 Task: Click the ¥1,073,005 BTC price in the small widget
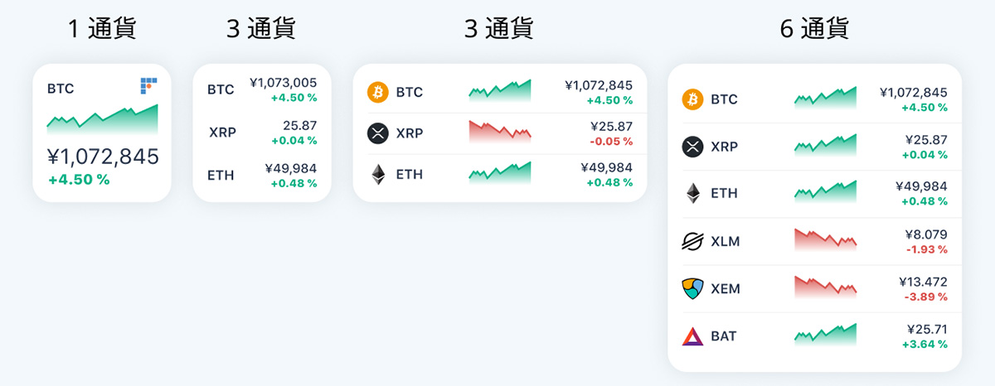pyautogui.click(x=283, y=83)
